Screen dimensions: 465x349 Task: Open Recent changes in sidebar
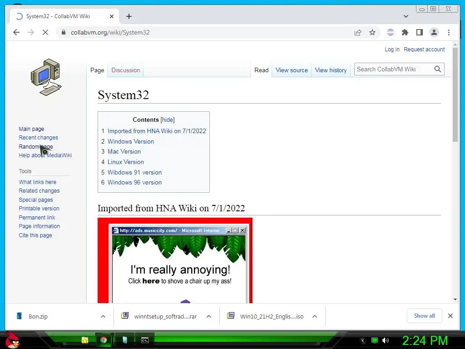click(x=38, y=137)
